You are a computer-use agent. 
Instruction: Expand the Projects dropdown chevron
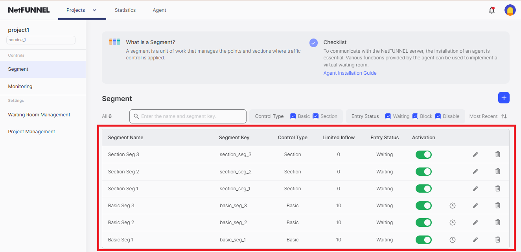tap(94, 10)
